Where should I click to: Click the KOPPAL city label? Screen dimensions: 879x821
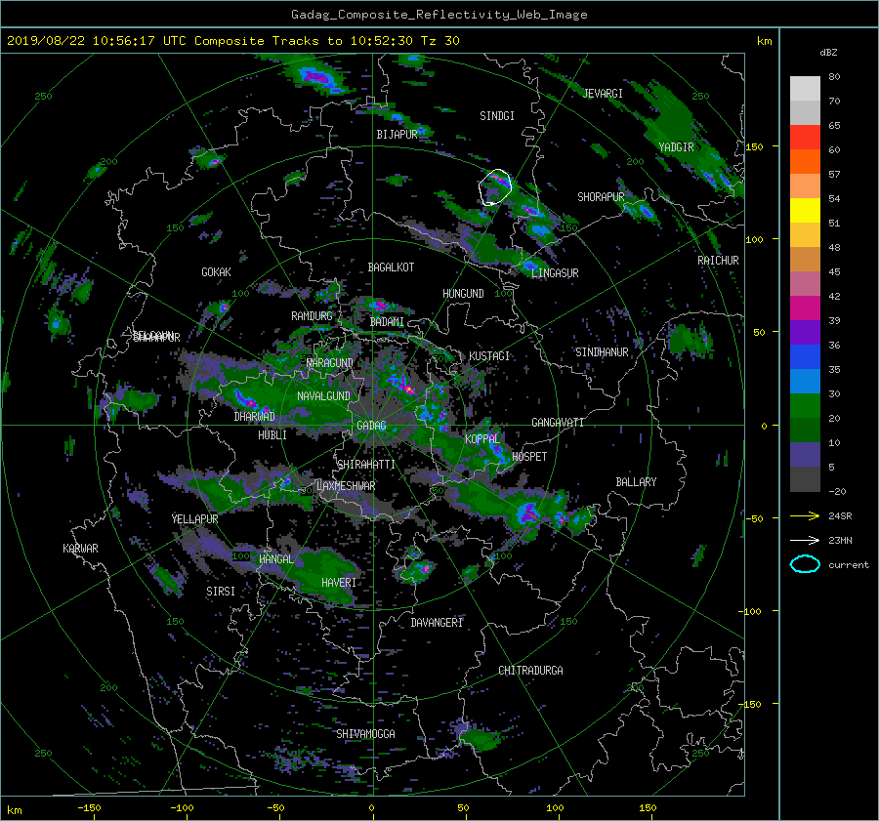pyautogui.click(x=482, y=438)
